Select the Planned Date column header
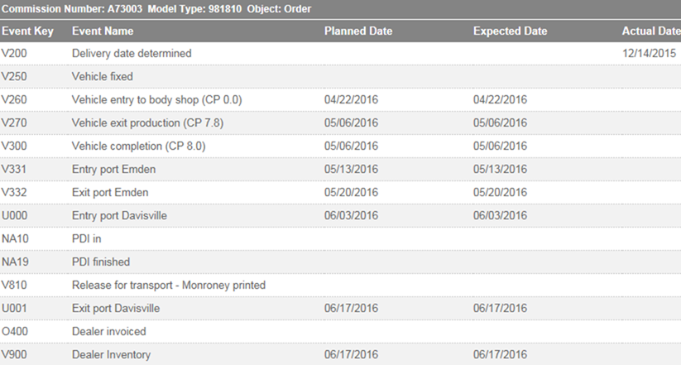This screenshot has width=681, height=365. (x=357, y=31)
